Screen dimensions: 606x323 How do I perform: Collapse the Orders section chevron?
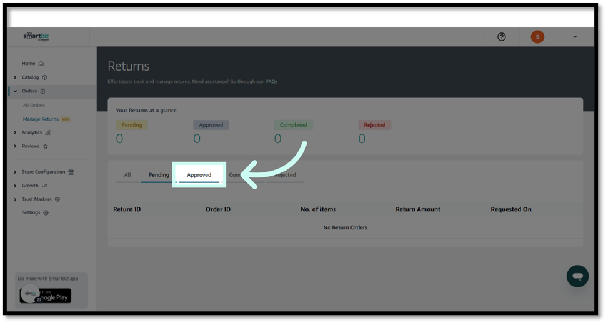tap(15, 91)
